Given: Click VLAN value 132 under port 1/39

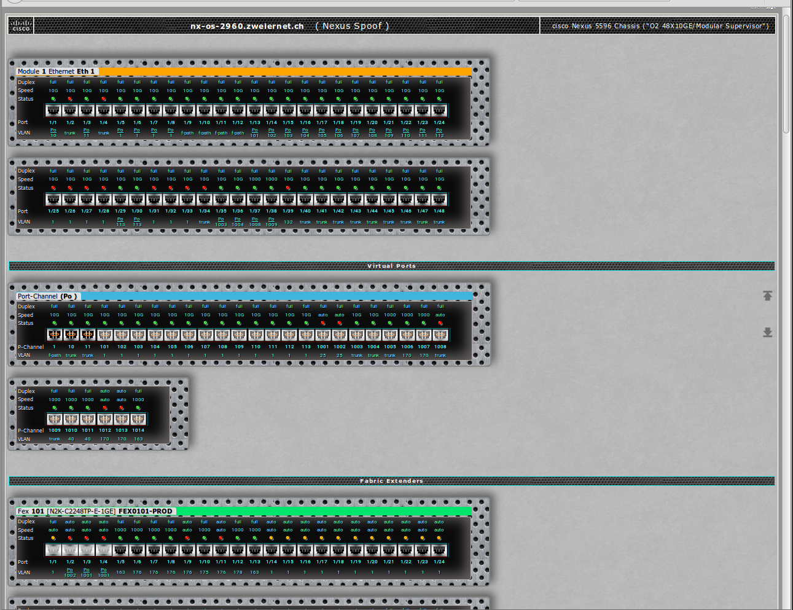Looking at the screenshot, I should tap(288, 222).
